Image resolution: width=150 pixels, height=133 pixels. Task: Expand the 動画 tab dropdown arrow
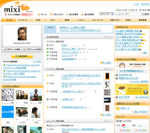click(x=74, y=20)
